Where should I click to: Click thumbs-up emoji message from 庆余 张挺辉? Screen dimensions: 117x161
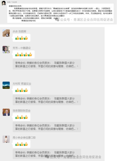(21, 38)
